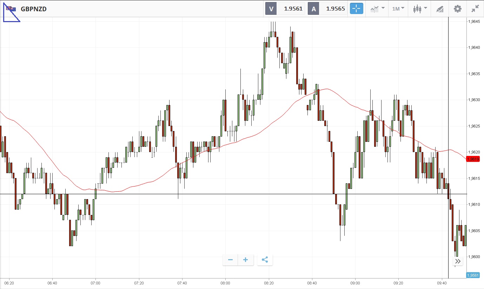Open the candlestick chart type dropdown

click(420, 9)
